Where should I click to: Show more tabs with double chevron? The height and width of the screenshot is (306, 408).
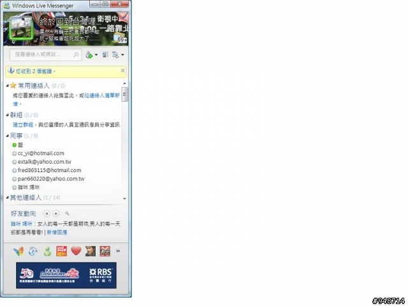[118, 251]
